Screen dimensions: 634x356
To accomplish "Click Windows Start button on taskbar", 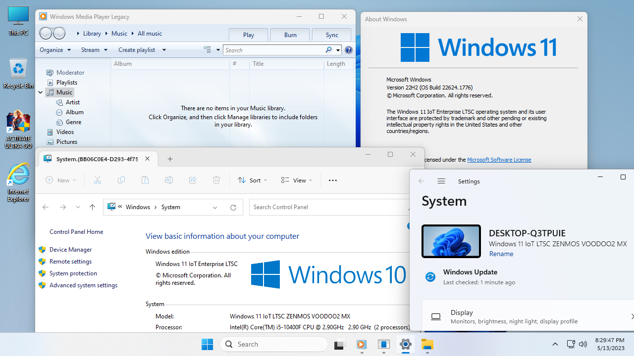I will coord(207,344).
